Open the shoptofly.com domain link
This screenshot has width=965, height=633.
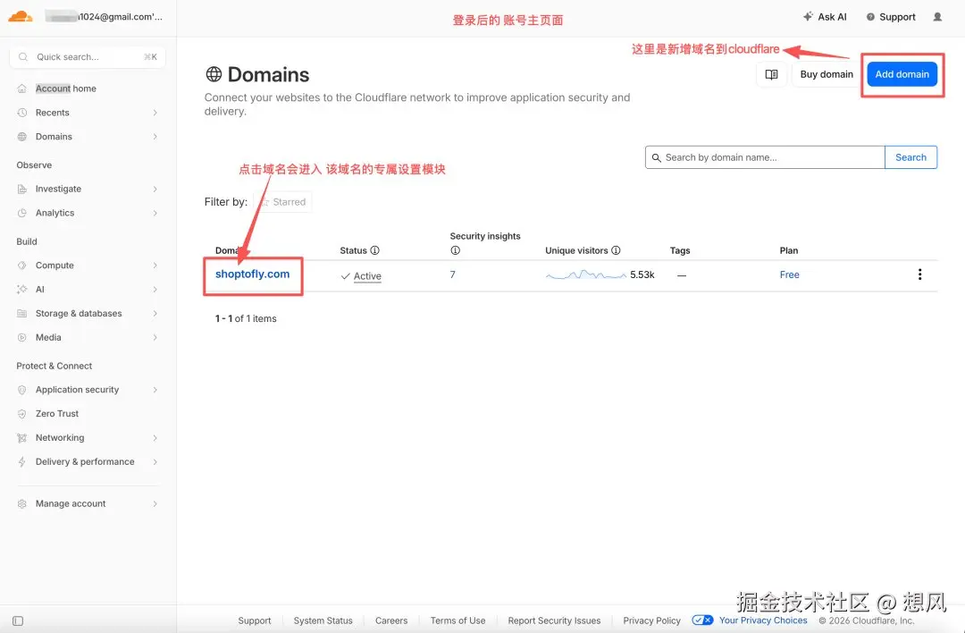(252, 274)
